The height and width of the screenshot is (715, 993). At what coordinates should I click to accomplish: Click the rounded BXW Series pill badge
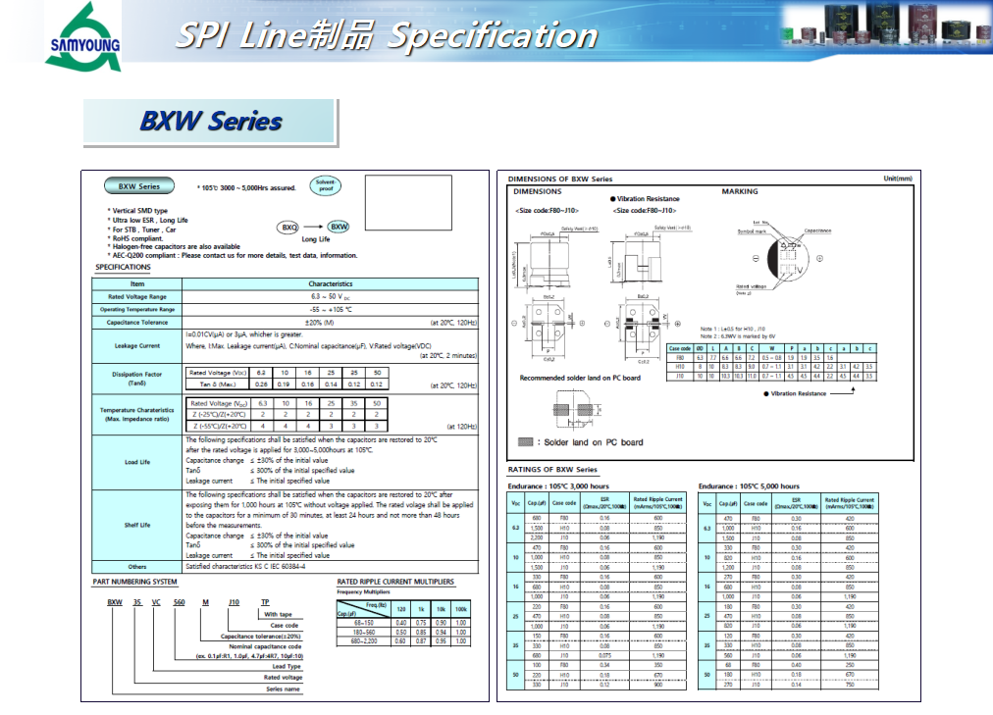point(139,186)
